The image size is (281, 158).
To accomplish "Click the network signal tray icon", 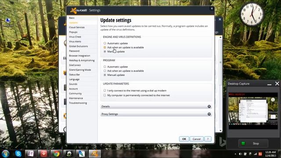I will tap(255, 154).
